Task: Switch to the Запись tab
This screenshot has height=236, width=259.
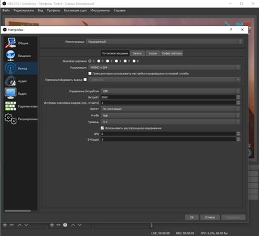Action: point(137,53)
